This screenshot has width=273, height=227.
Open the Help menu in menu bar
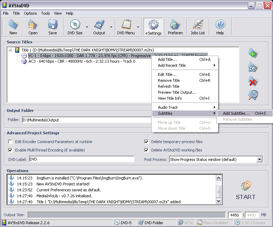pos(69,13)
